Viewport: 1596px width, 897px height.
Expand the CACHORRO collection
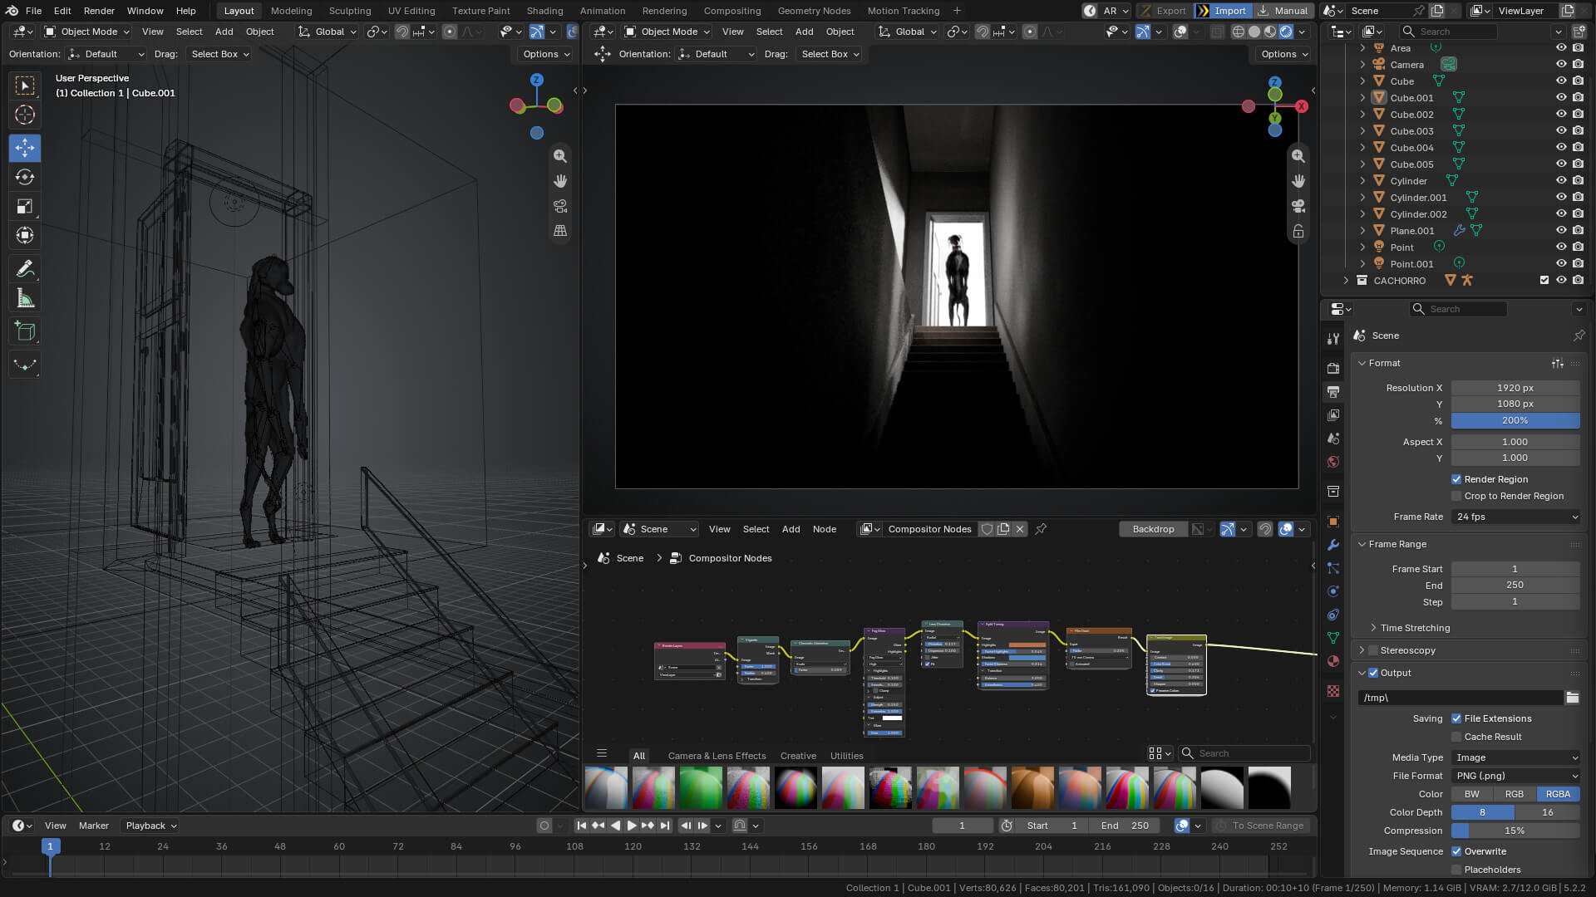click(1346, 281)
